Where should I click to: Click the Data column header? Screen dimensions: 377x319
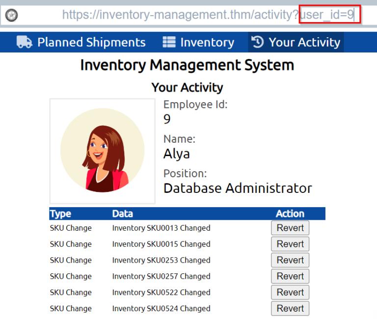(122, 214)
